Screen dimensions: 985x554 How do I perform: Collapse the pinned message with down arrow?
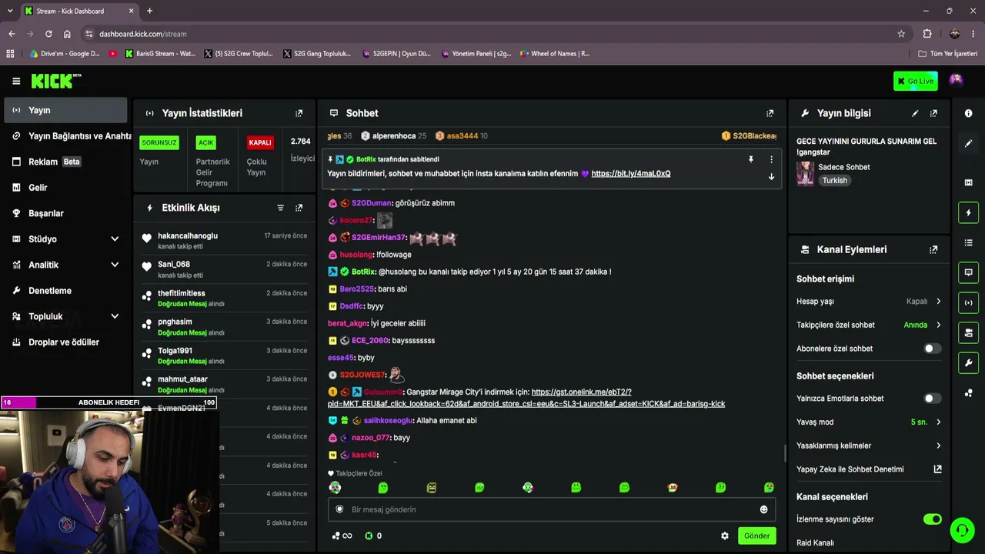tap(771, 176)
